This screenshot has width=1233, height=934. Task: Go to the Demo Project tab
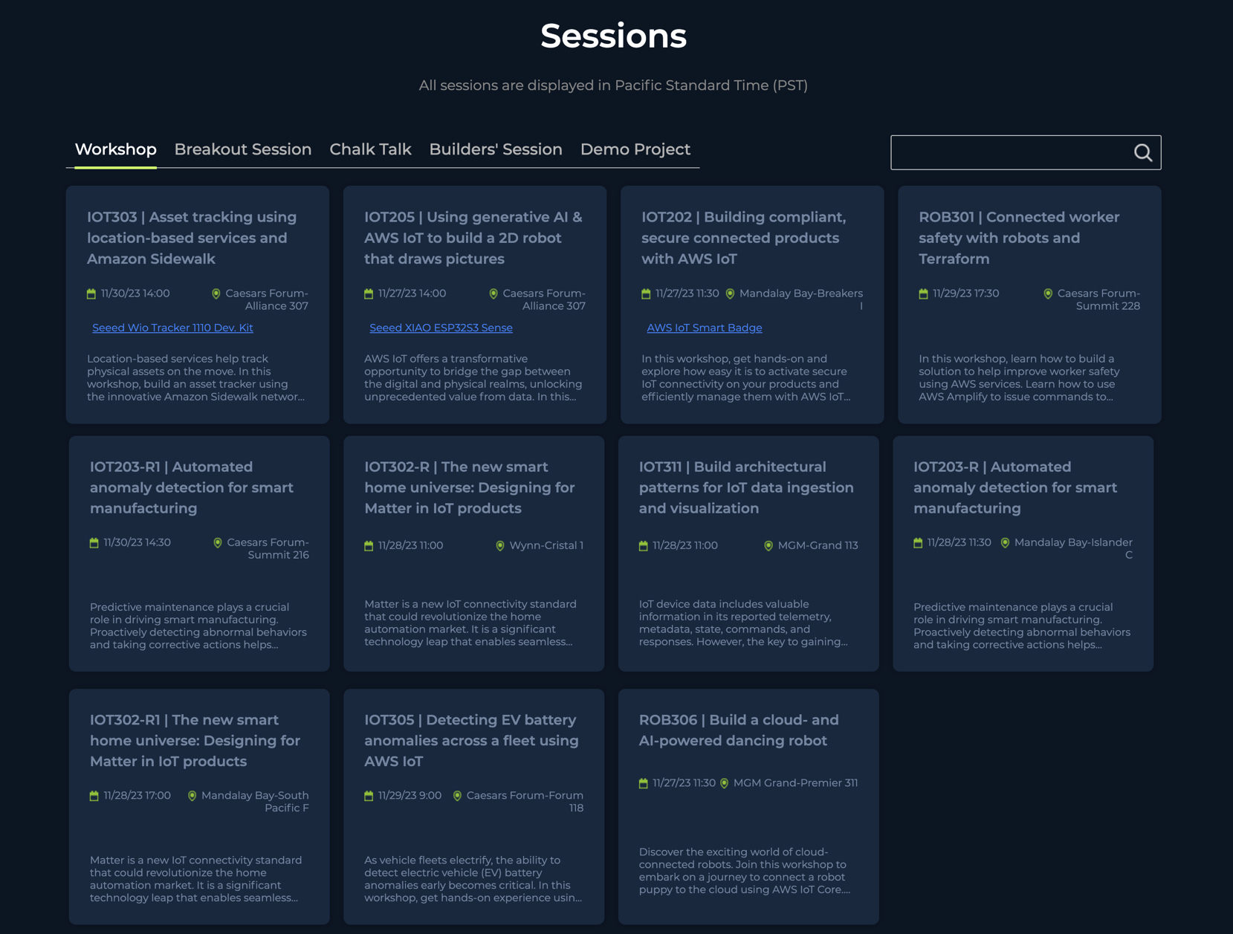pos(635,149)
